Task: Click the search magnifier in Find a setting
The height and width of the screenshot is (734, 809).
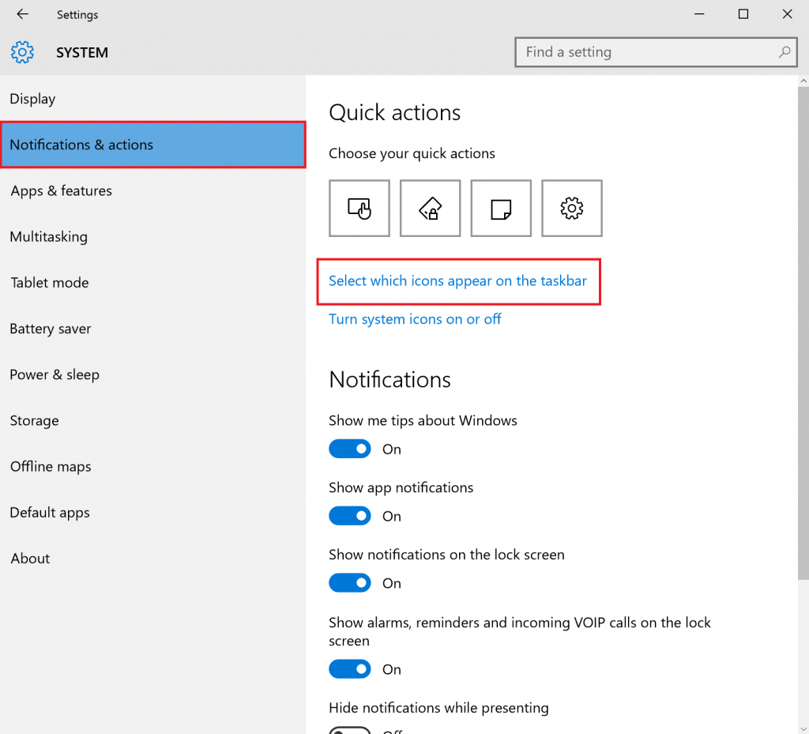Action: coord(783,52)
